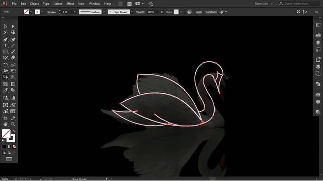Click the Transform button

(211, 12)
